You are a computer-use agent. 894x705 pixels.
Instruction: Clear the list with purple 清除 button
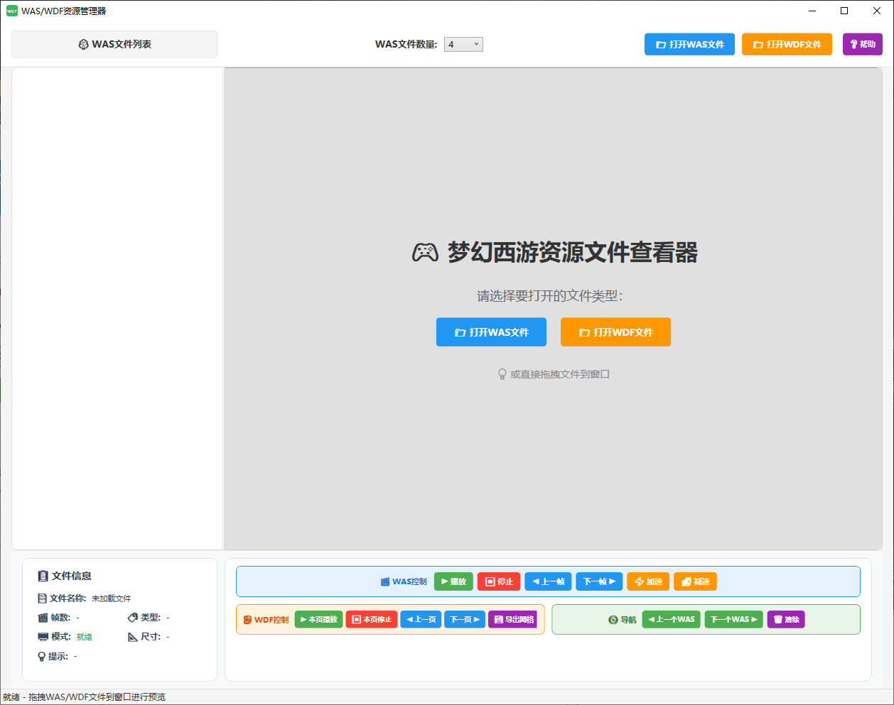pyautogui.click(x=786, y=620)
